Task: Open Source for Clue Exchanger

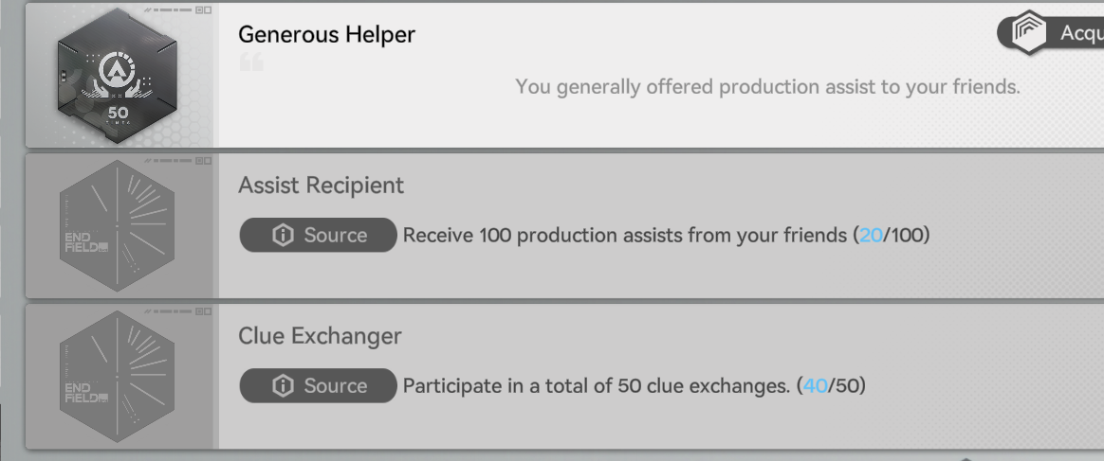Action: [318, 386]
